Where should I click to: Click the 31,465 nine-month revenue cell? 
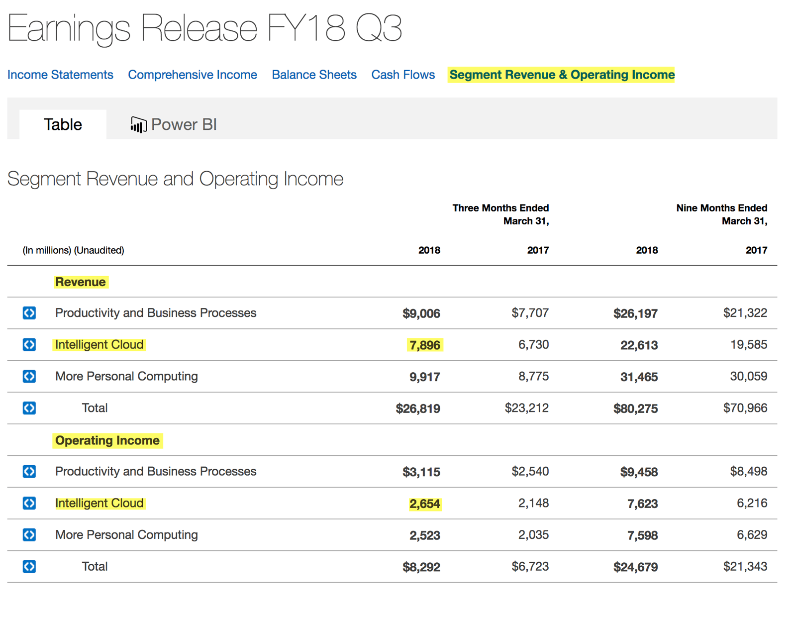pyautogui.click(x=639, y=377)
